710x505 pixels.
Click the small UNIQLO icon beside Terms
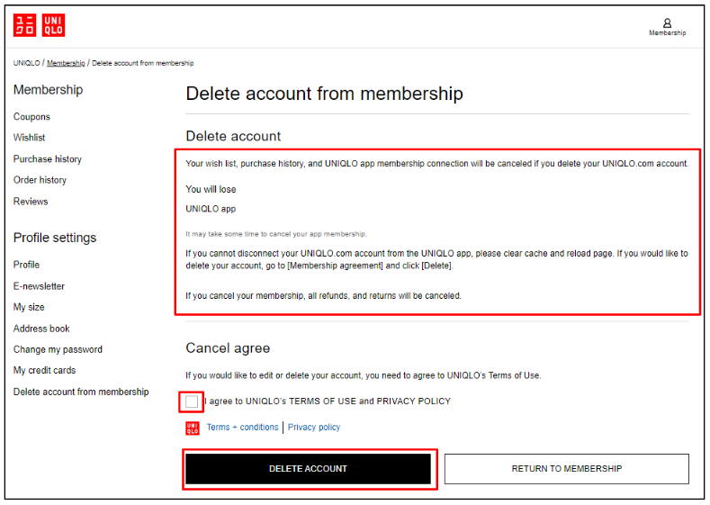(x=192, y=428)
